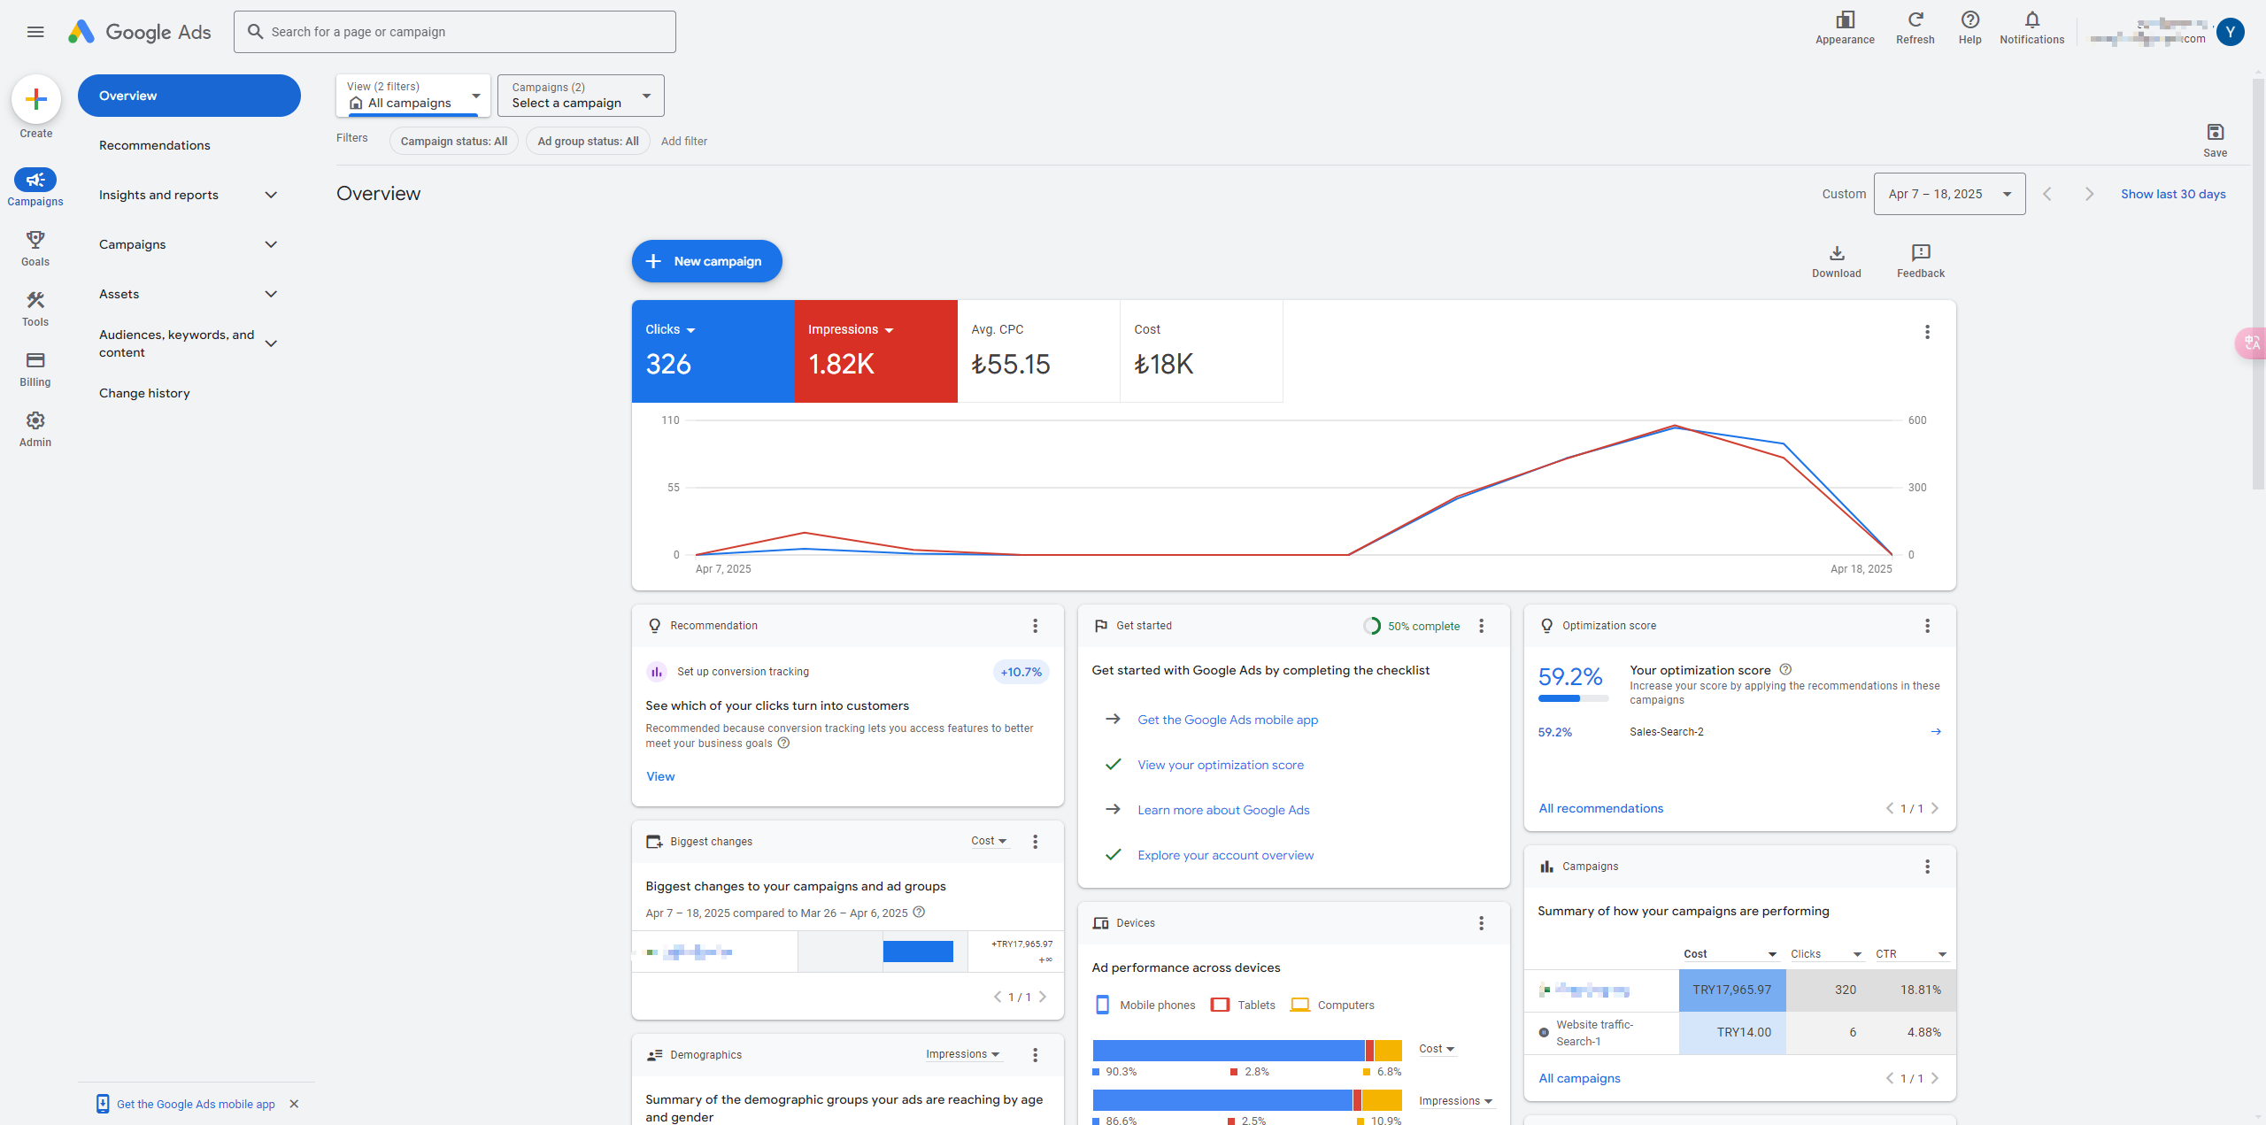2266x1125 pixels.
Task: Select the Overview menu item
Action: tap(189, 96)
